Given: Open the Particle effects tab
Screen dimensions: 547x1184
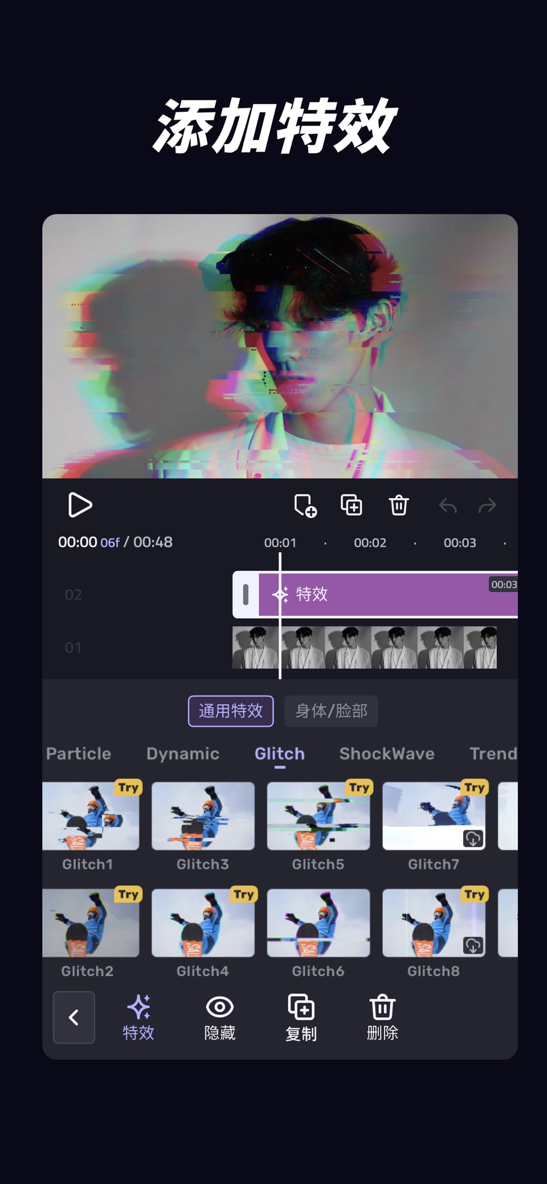Looking at the screenshot, I should pos(79,753).
